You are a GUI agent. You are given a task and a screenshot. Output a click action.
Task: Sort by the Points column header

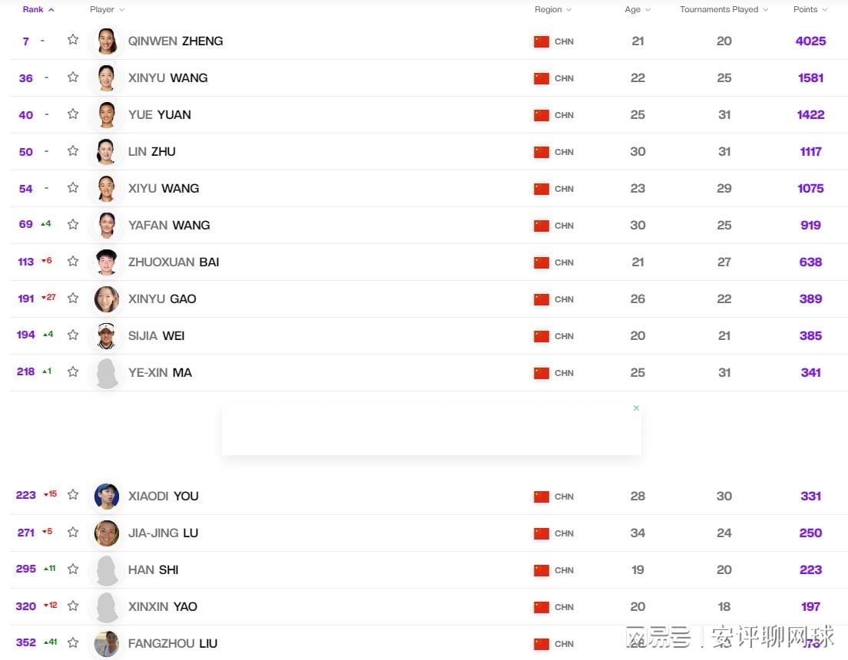pos(810,9)
